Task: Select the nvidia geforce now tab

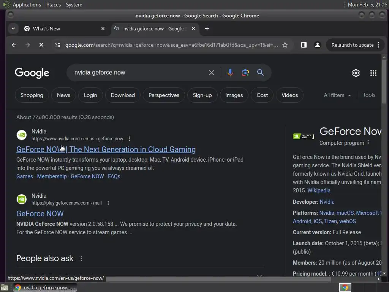Action: click(154, 29)
